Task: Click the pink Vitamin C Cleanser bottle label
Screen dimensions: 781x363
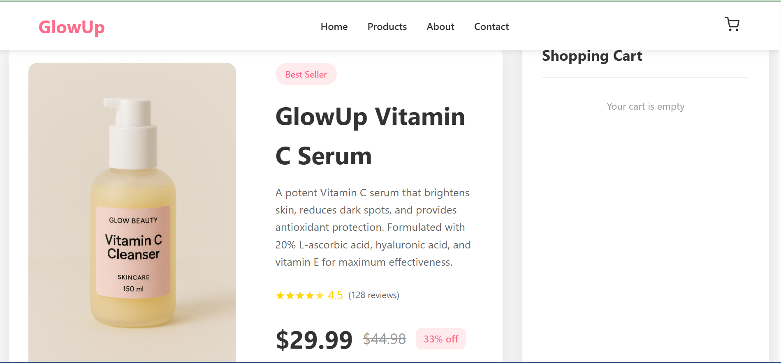Action: click(x=133, y=251)
